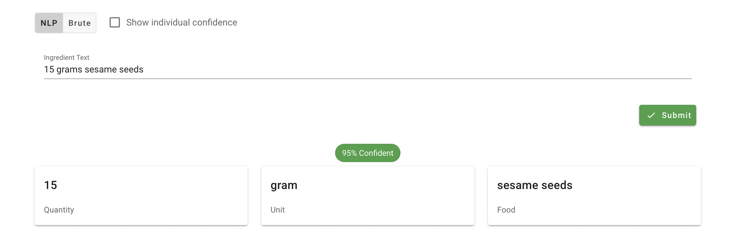Click sesame seeds in the Food card
The height and width of the screenshot is (240, 739).
coord(535,185)
